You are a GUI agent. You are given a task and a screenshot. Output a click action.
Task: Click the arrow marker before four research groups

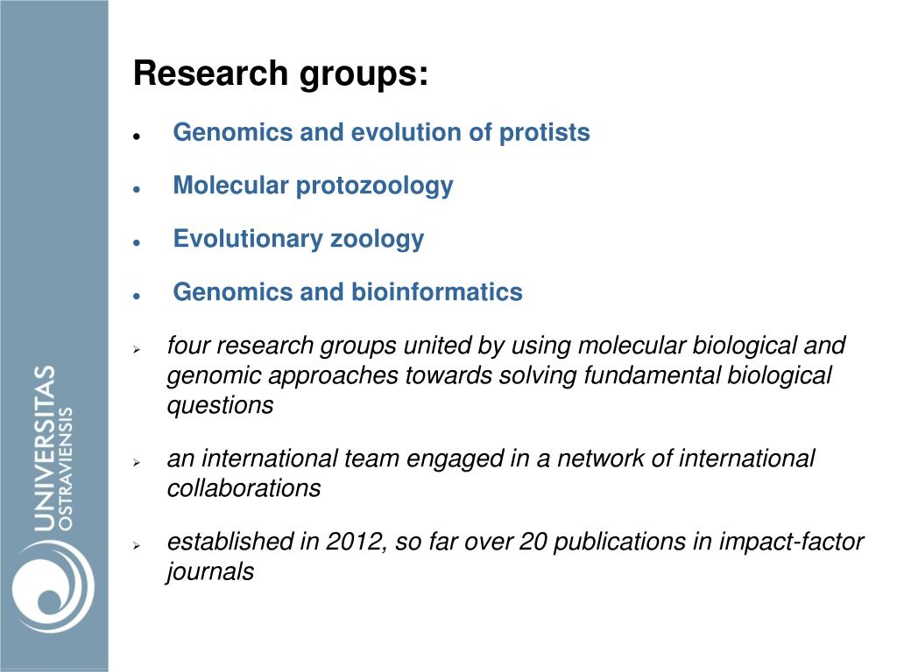[137, 349]
